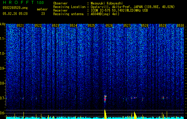
Task: Click the Receiving antenna label
Action: click(x=68, y=14)
